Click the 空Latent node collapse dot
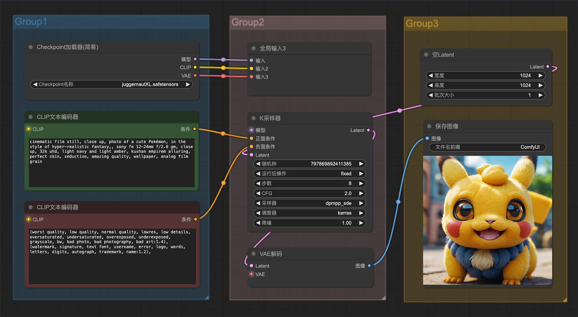 click(426, 55)
